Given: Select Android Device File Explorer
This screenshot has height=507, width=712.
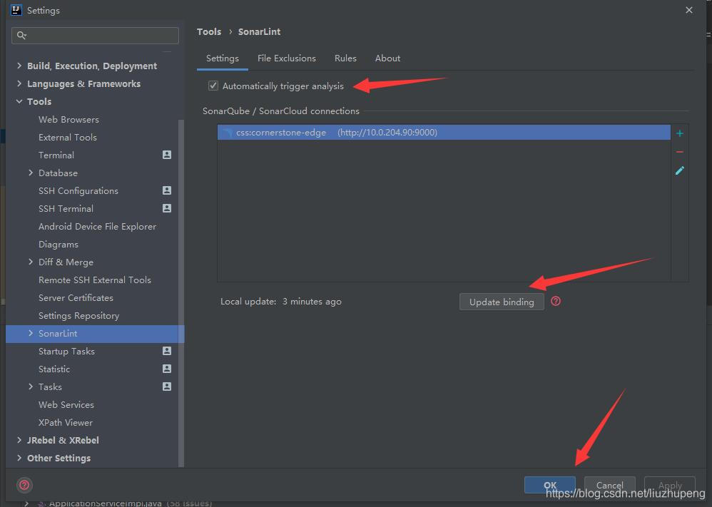Looking at the screenshot, I should point(97,227).
